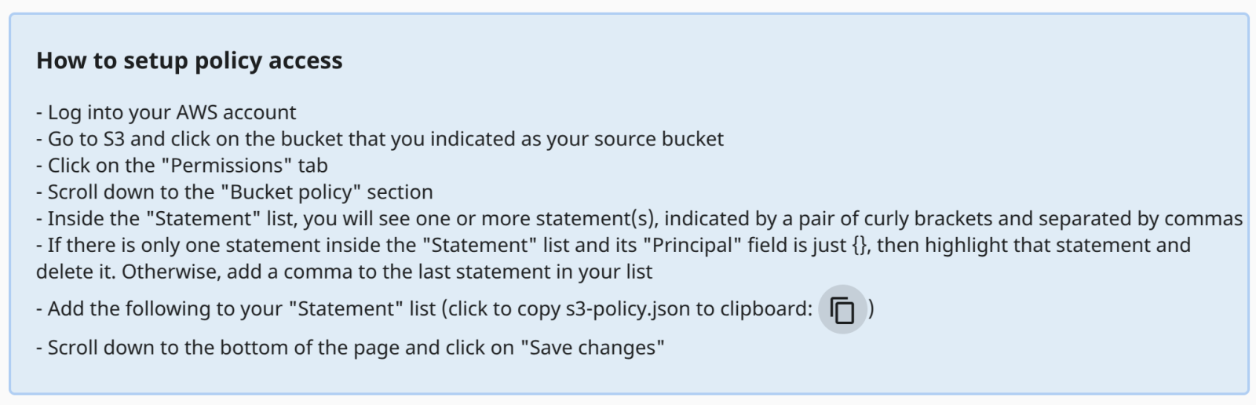This screenshot has height=405, width=1256.
Task: Click the empty curly brackets {} text
Action: tap(860, 245)
